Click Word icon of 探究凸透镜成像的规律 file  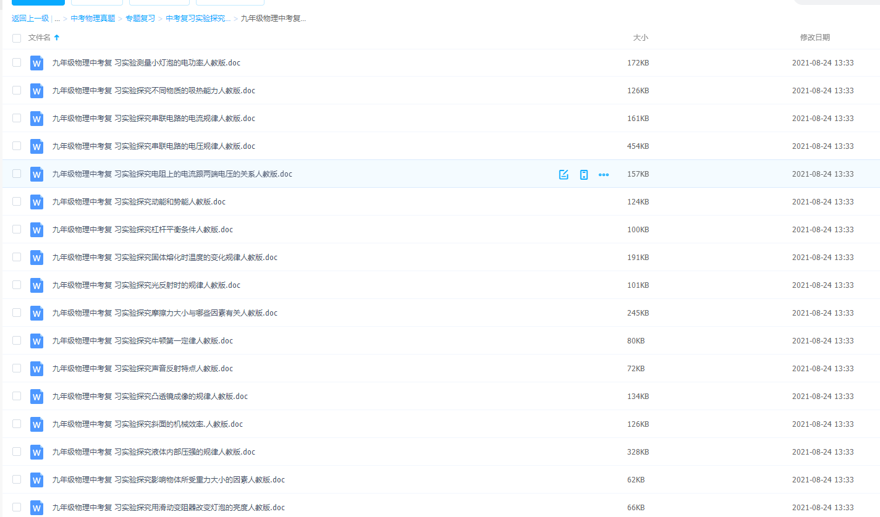pos(37,397)
